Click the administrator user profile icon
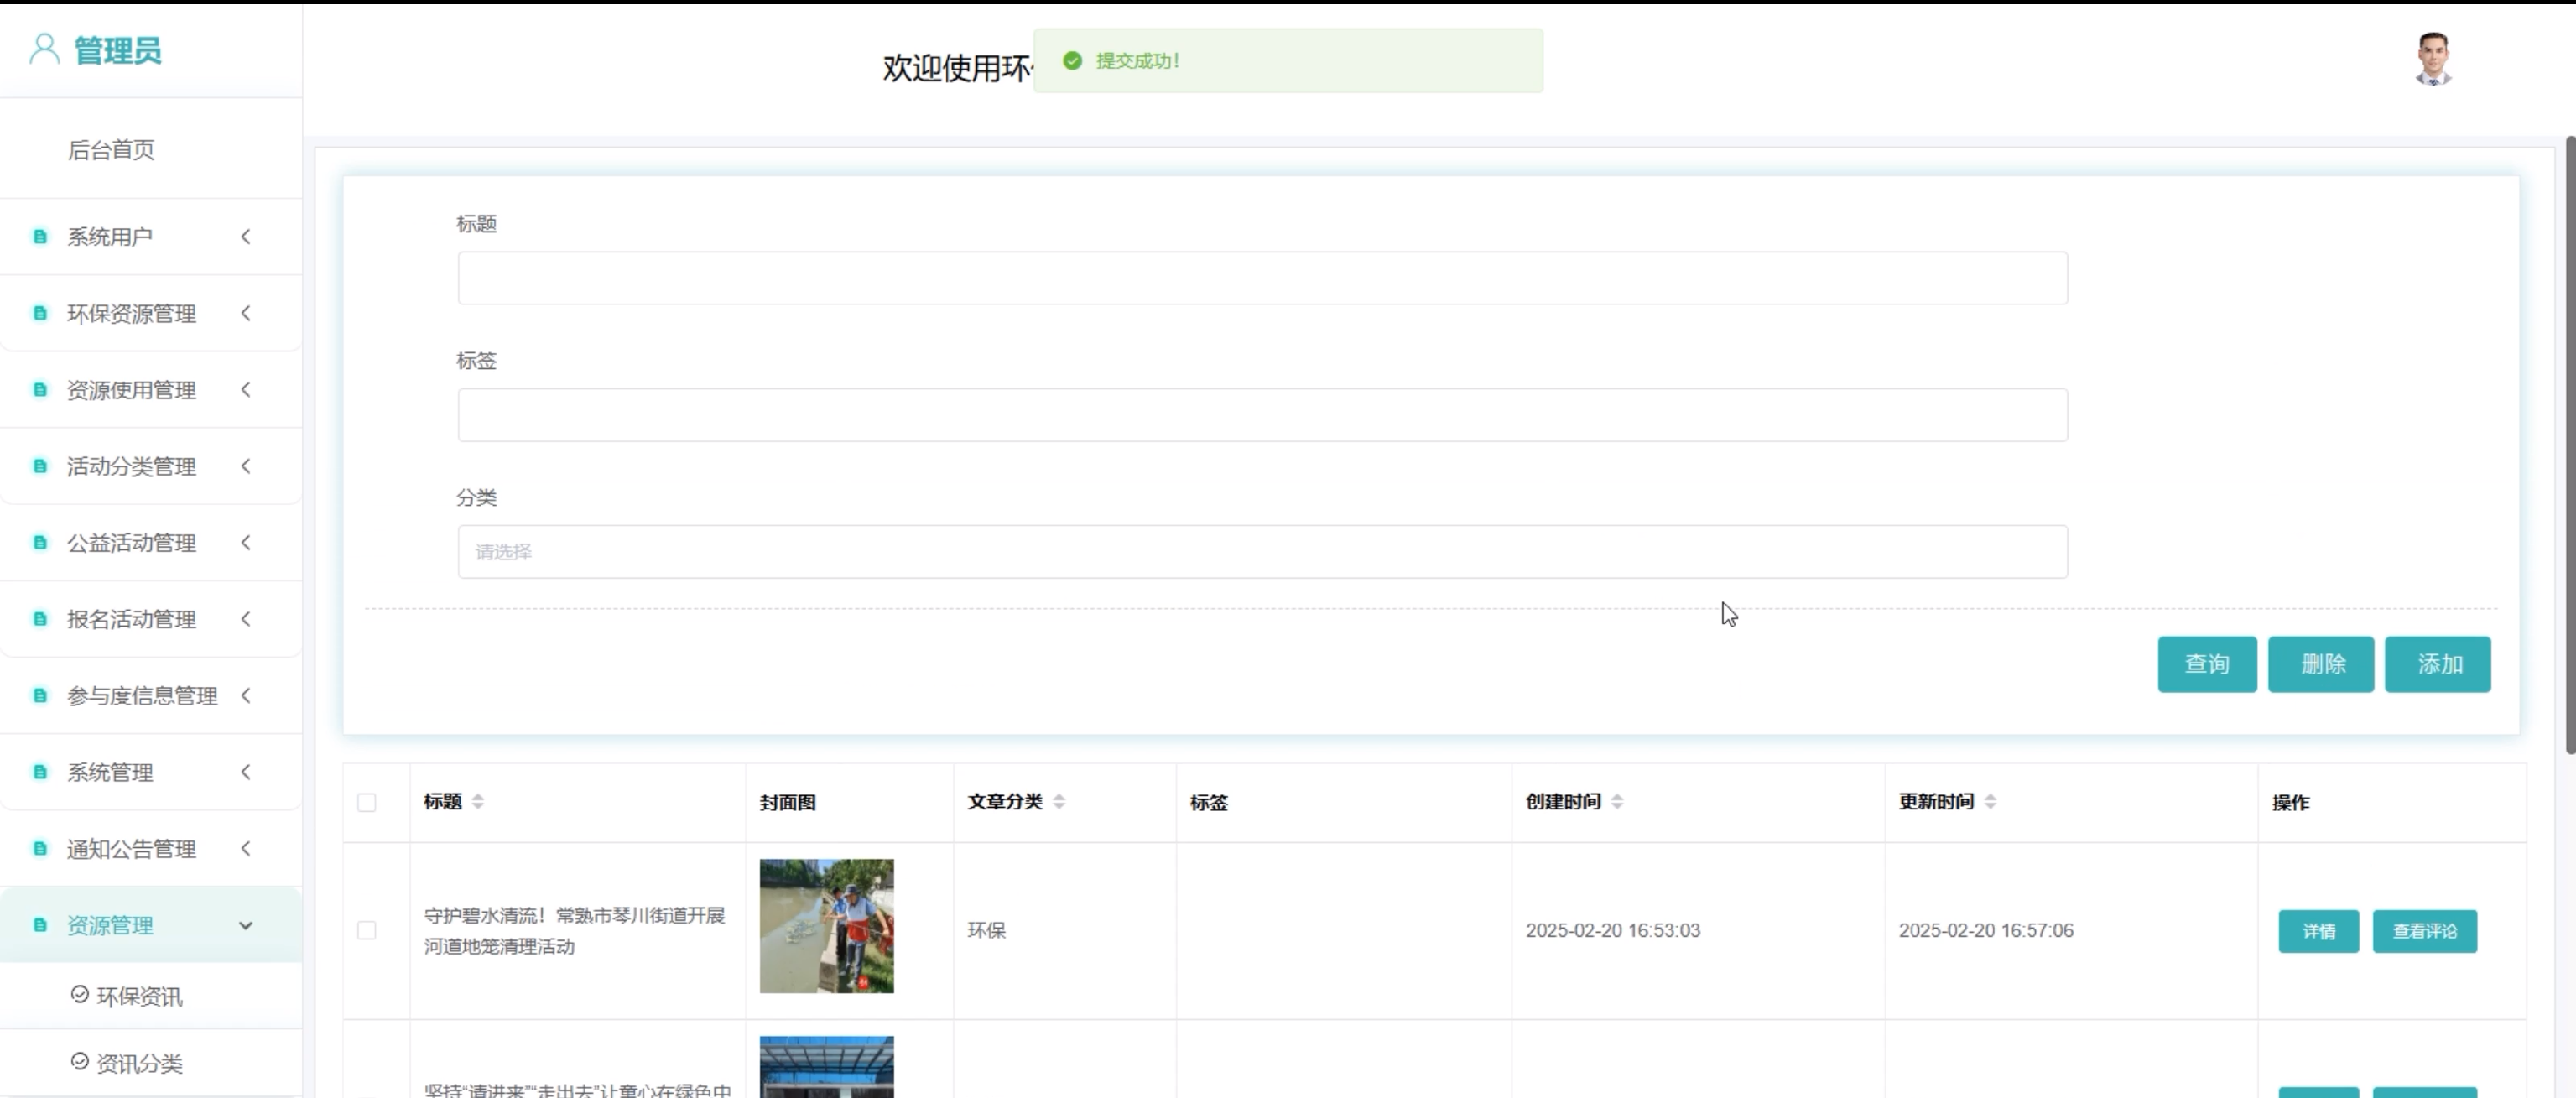 tap(44, 49)
